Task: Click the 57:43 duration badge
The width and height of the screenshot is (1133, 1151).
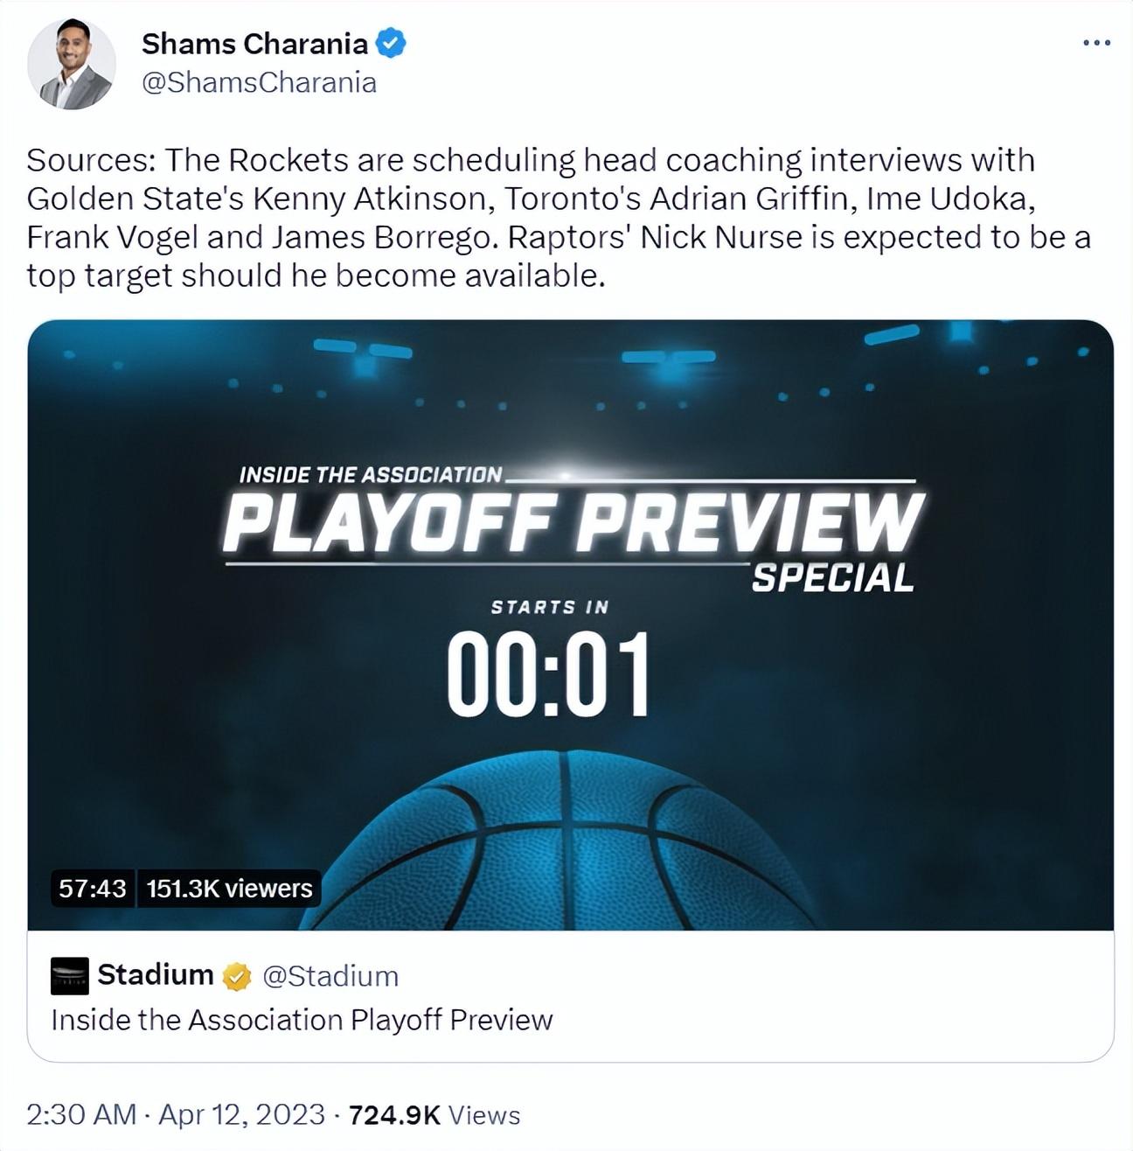Action: 93,889
